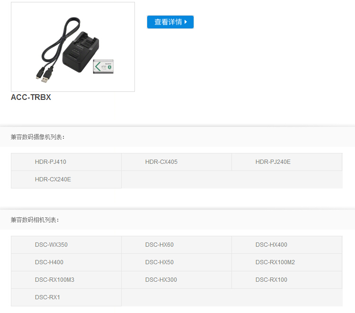Click the 兼容数码相机列表 heading
Viewport: 355px width, 313px height.
point(35,220)
